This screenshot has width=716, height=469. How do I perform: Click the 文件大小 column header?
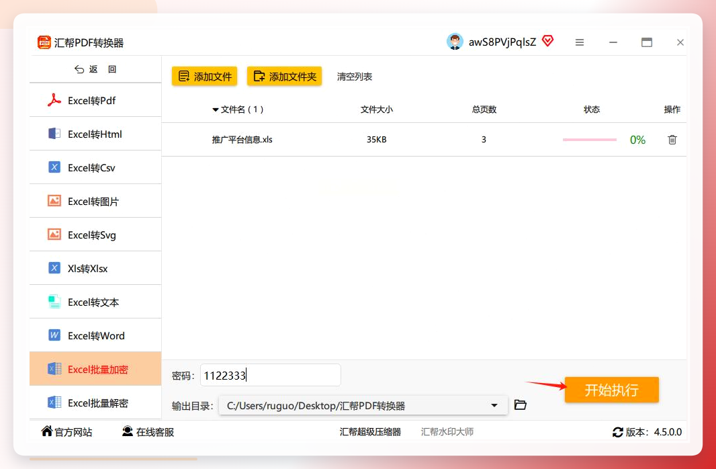pyautogui.click(x=377, y=110)
